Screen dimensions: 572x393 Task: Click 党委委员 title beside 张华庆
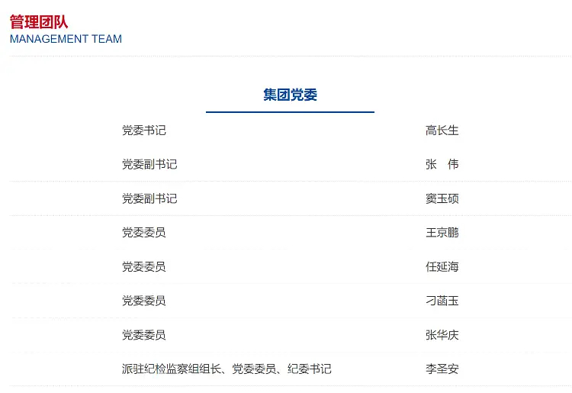pyautogui.click(x=143, y=334)
